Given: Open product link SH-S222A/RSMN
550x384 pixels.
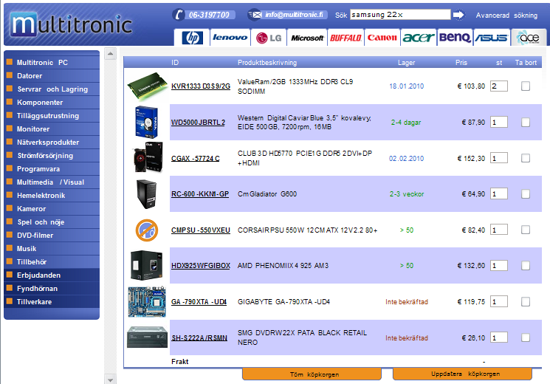Looking at the screenshot, I should coord(199,338).
